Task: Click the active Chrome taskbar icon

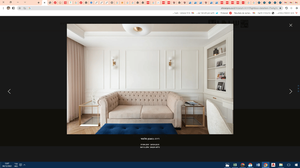Action: [x=265, y=165]
